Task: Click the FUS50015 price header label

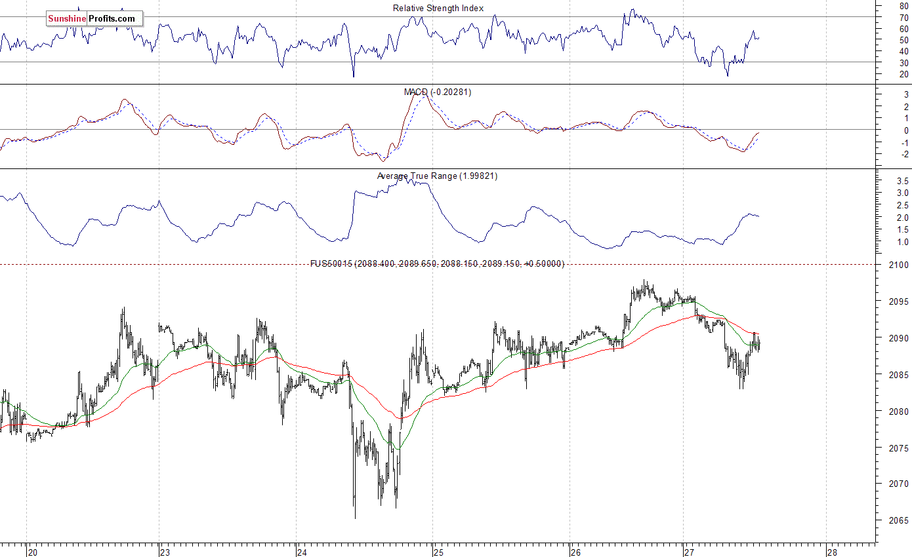Action: [x=437, y=263]
